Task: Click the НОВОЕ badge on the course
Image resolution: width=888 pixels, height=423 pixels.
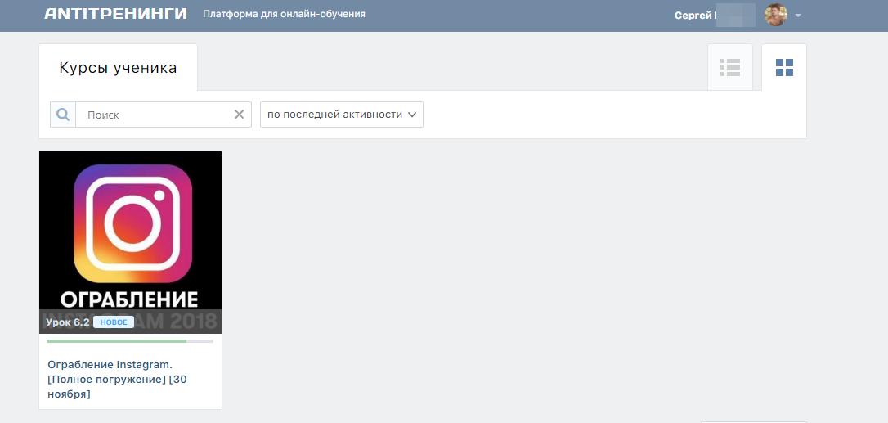Action: tap(114, 322)
